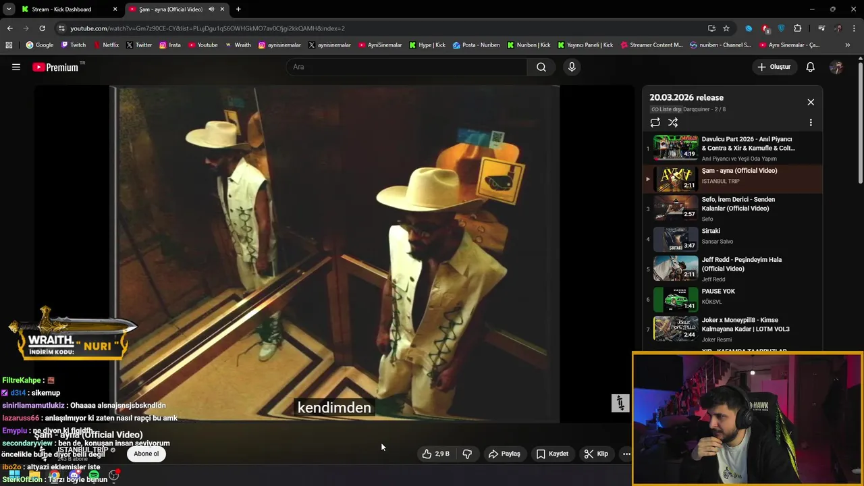Like the video with thumbs-up button

click(435, 454)
